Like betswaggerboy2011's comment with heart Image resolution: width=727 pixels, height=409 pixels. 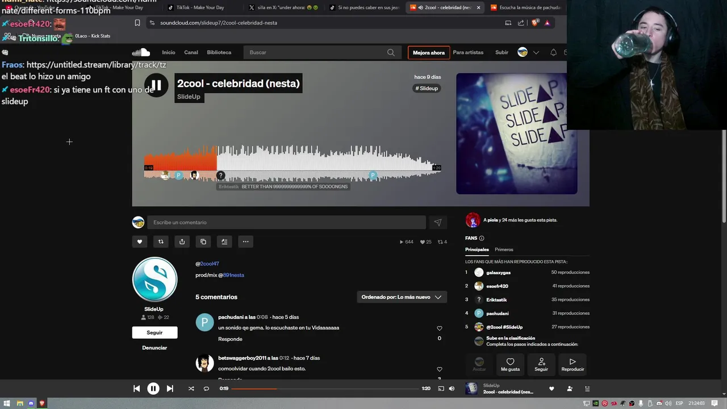click(439, 369)
